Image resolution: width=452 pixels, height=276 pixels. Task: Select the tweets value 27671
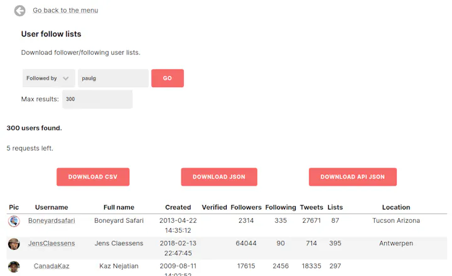311,221
